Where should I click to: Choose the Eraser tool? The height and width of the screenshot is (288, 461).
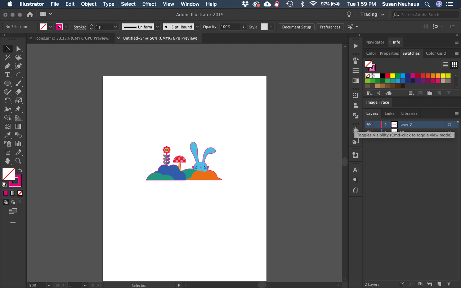click(19, 92)
